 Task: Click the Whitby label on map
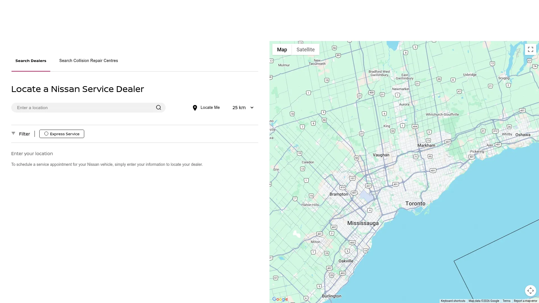507,134
